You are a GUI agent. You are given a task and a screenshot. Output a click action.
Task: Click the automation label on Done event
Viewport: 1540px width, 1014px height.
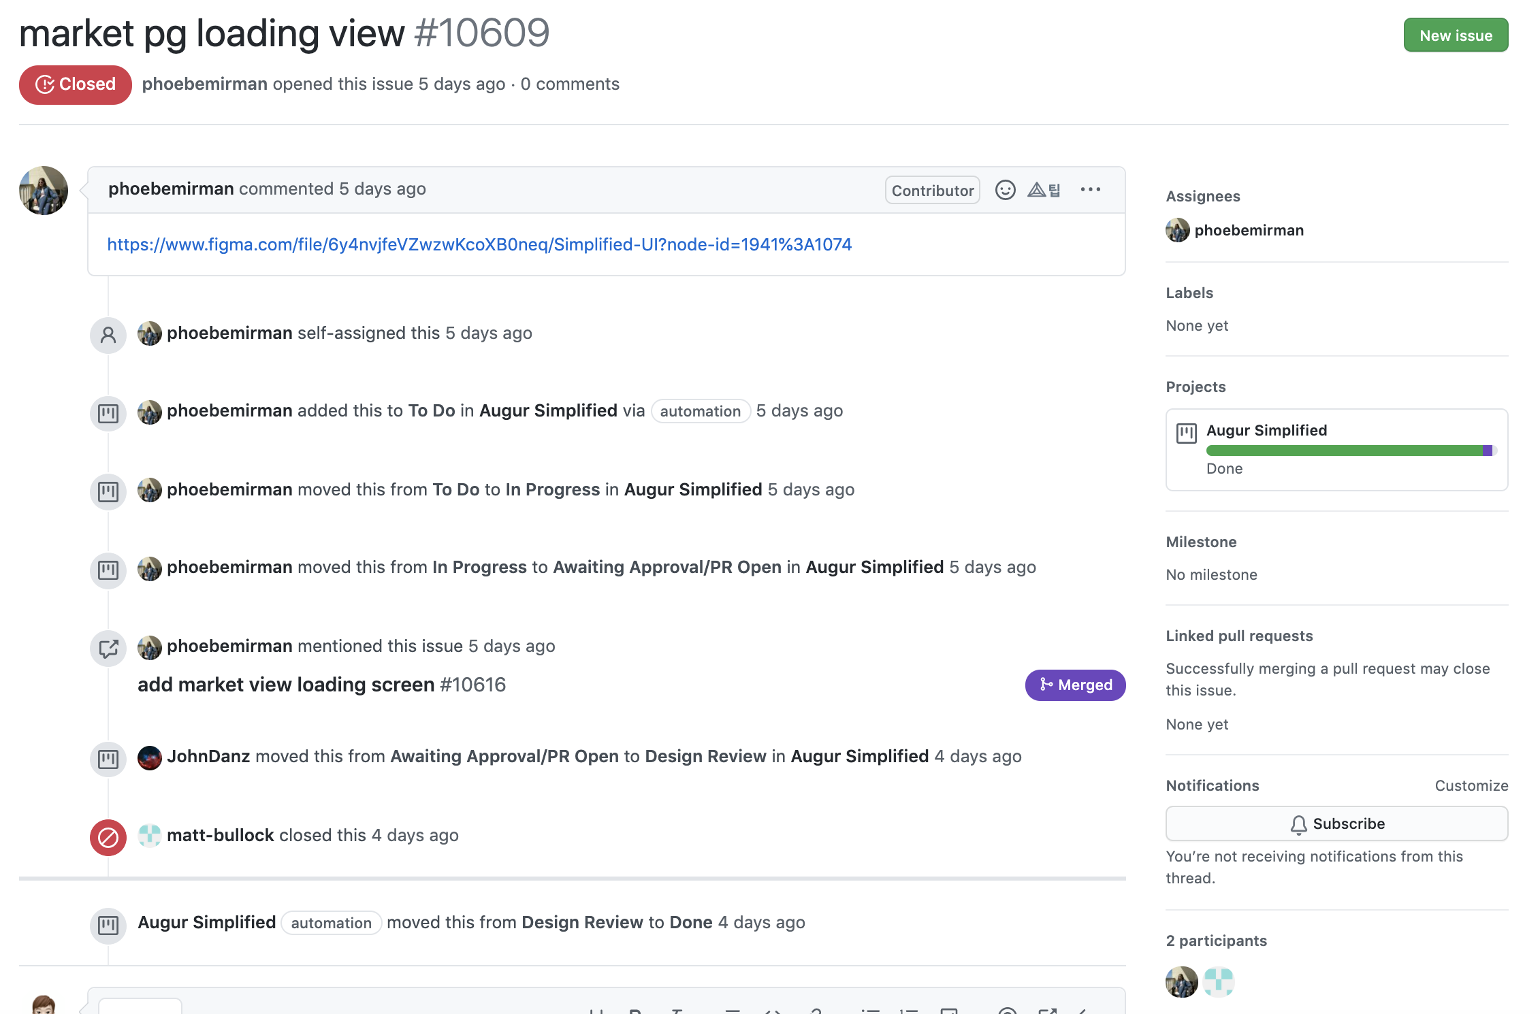coord(331,923)
